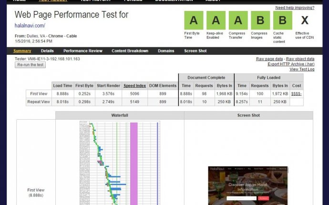Open the Compress Images grade B box
This screenshot has width=329, height=205.
pos(260,20)
